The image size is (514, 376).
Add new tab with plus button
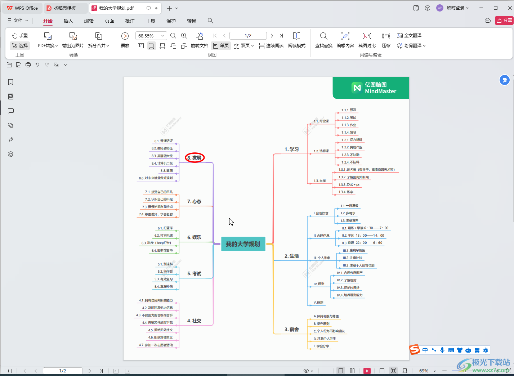169,8
